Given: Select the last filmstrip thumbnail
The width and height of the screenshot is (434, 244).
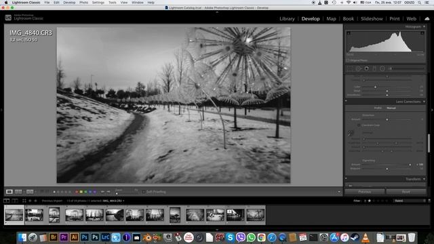Looking at the screenshot, I should (255, 215).
